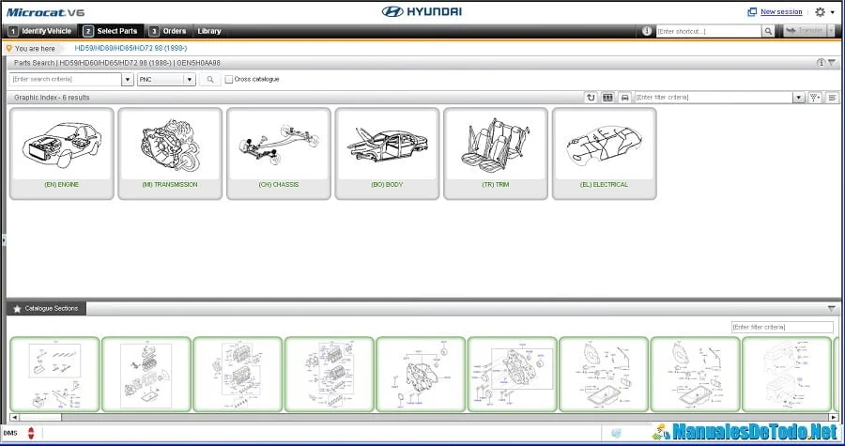Click the HD59/HD60/HD65/HD72 98 breadcrumb link
Viewport: 845px width, 446px height.
click(131, 49)
